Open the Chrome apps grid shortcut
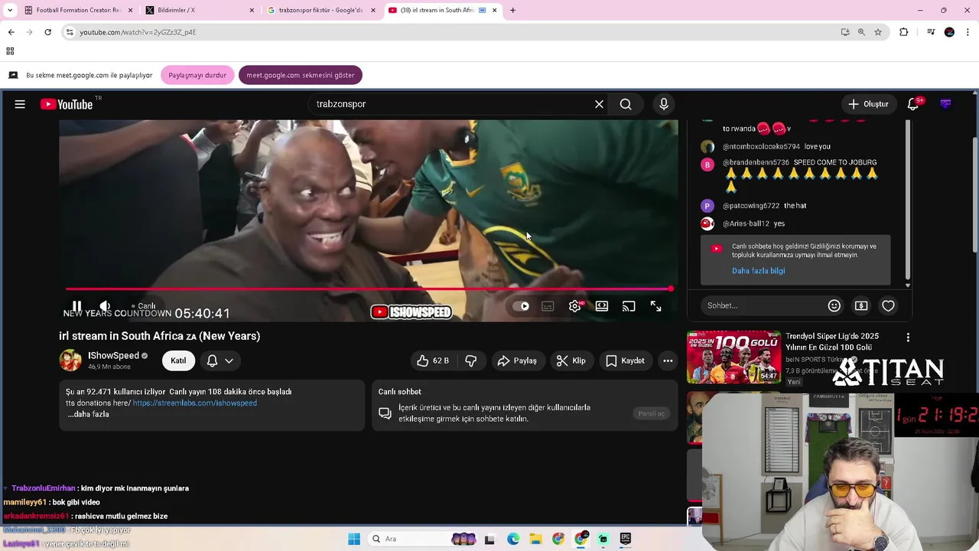The height and width of the screenshot is (551, 979). pyautogui.click(x=10, y=51)
